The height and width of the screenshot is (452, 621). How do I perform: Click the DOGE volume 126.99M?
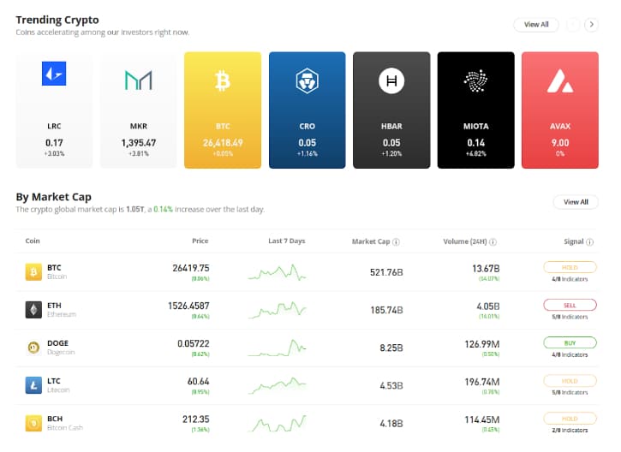pyautogui.click(x=482, y=344)
